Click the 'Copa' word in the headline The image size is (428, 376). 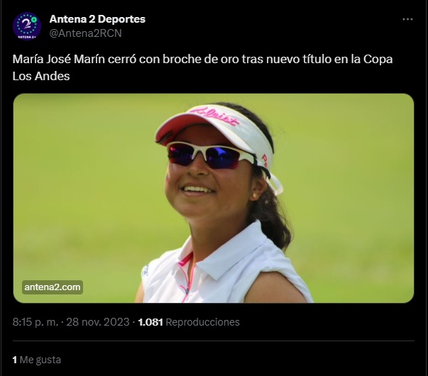pos(378,59)
